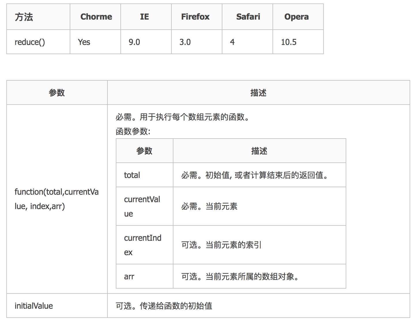Image resolution: width=420 pixels, height=326 pixels.
Task: Select the currentIndex parameter cell
Action: tap(145, 245)
